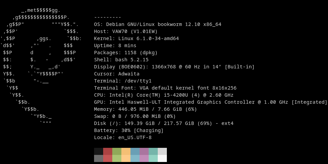Pick the bright white swatch in bottom row
This screenshot has height=164, width=328.
click(x=162, y=158)
